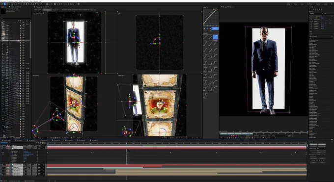Click the blue APPLY button in Flow
The height and width of the screenshot is (182, 334).
coord(215,28)
